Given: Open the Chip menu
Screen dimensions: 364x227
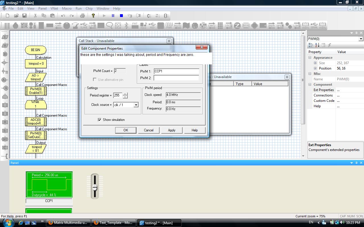Looking at the screenshot, I should click(89, 9).
